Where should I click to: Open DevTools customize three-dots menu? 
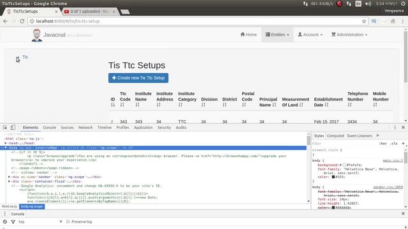[395, 127]
